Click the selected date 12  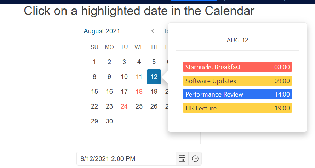coord(154,77)
